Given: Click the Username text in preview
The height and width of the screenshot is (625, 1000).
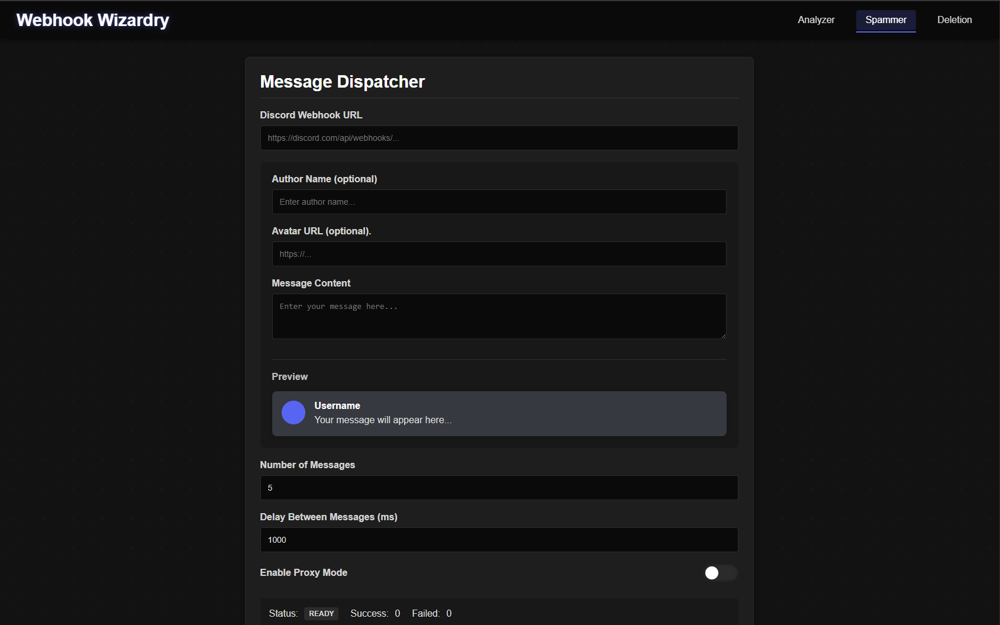Looking at the screenshot, I should tap(337, 405).
